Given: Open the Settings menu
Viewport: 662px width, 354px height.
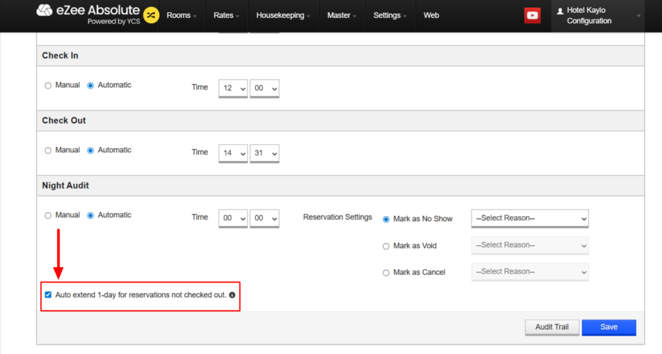Looking at the screenshot, I should [x=390, y=16].
